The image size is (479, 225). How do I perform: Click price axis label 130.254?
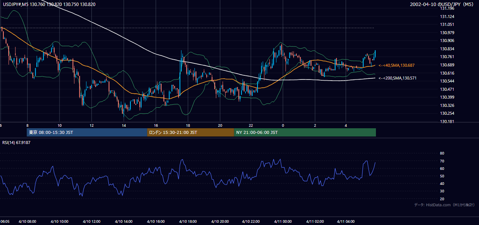point(448,113)
